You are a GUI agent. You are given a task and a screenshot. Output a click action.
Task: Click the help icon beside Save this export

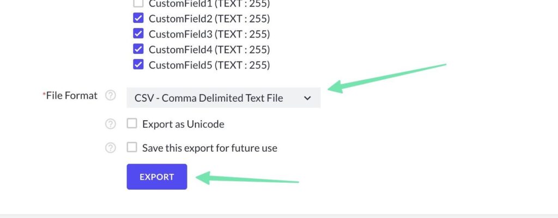coord(111,147)
